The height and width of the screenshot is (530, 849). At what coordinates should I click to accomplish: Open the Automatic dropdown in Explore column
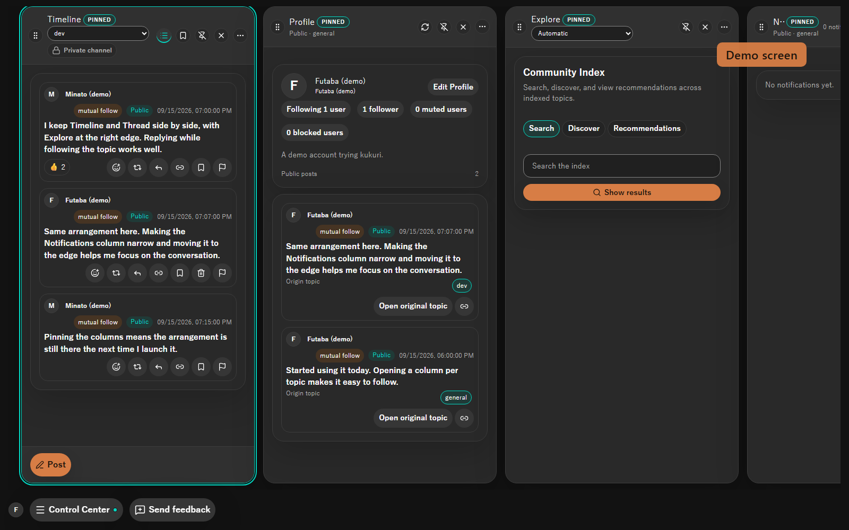tap(582, 33)
